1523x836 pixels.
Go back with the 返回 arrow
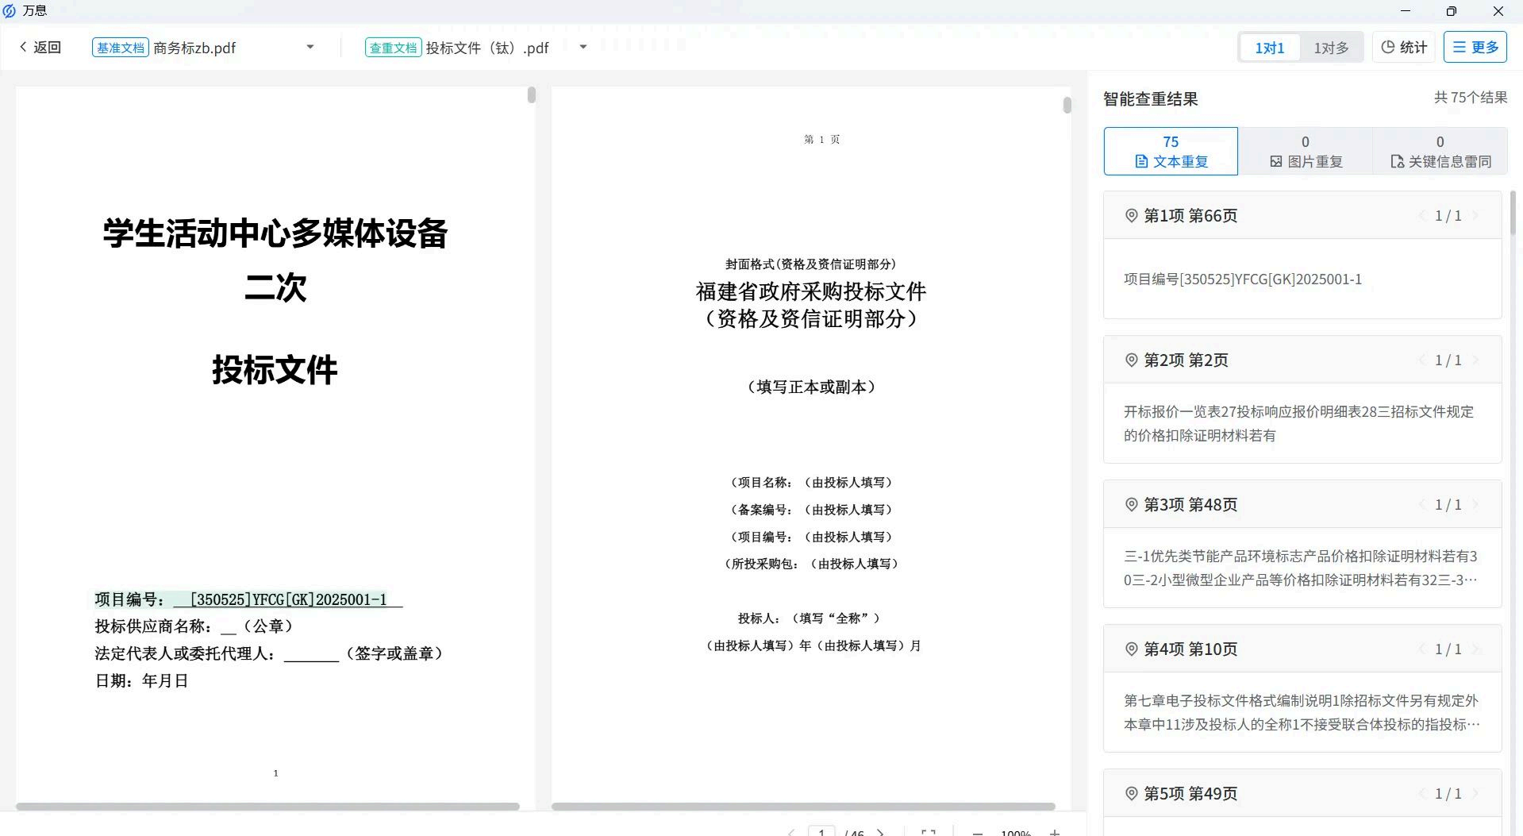tap(40, 48)
